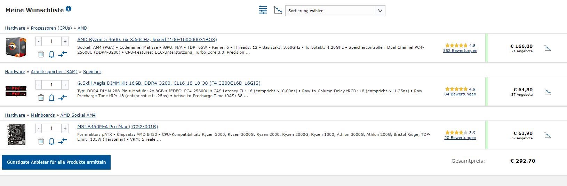Delete MSI B450M-A Pro Max from wishlist

click(41, 141)
